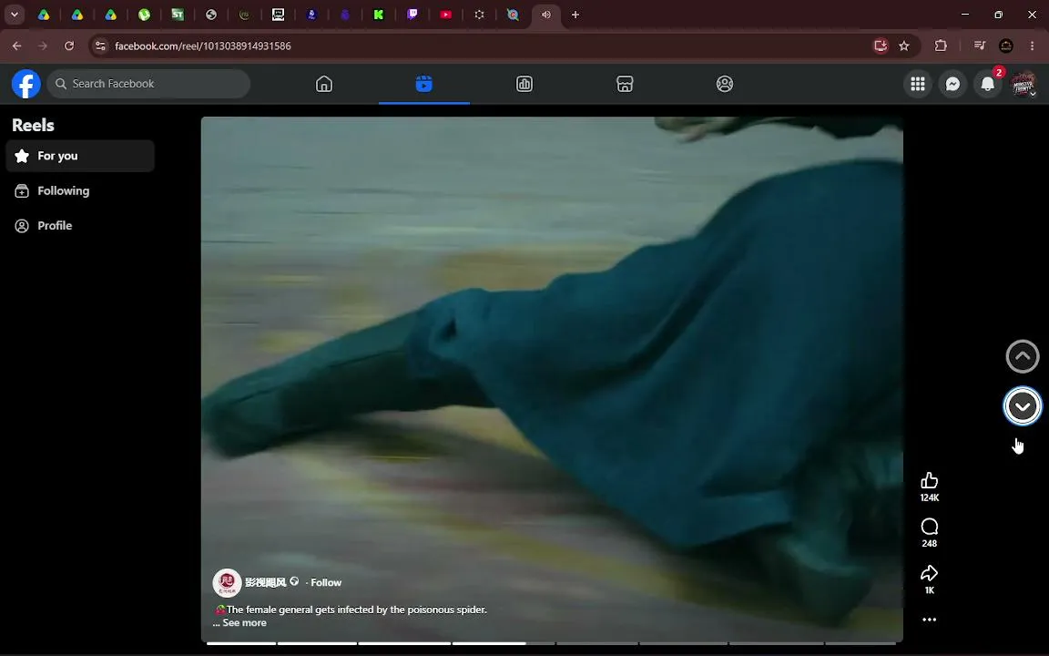Go to the previous reel
Viewport: 1049px width, 656px height.
coord(1023,356)
